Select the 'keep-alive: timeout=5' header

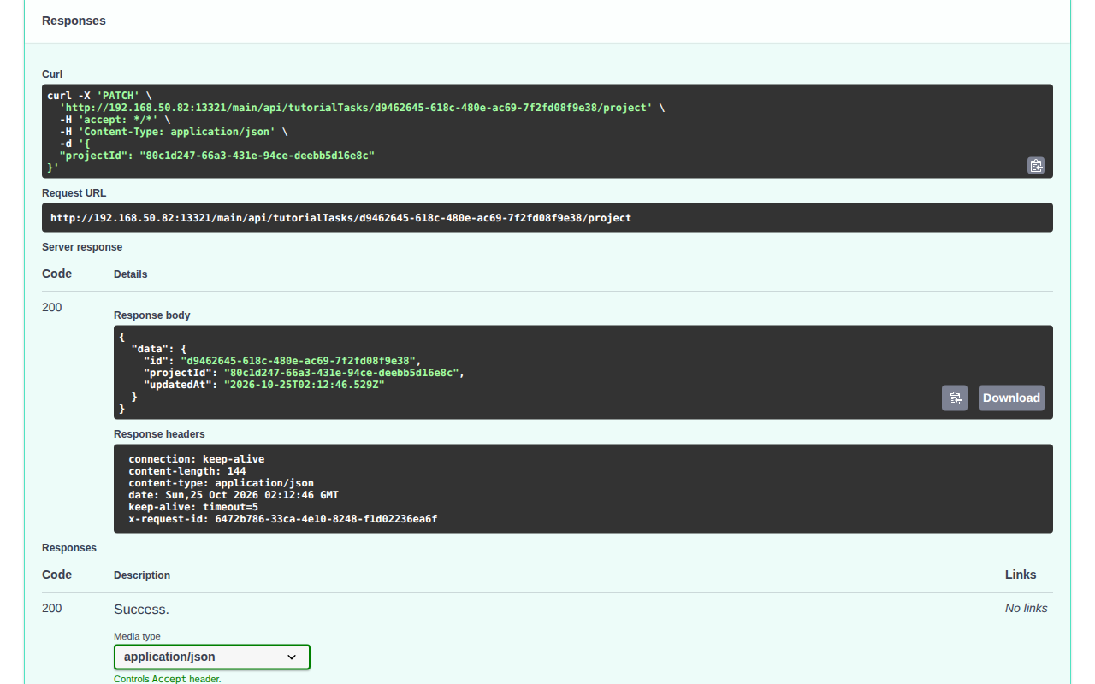[193, 507]
